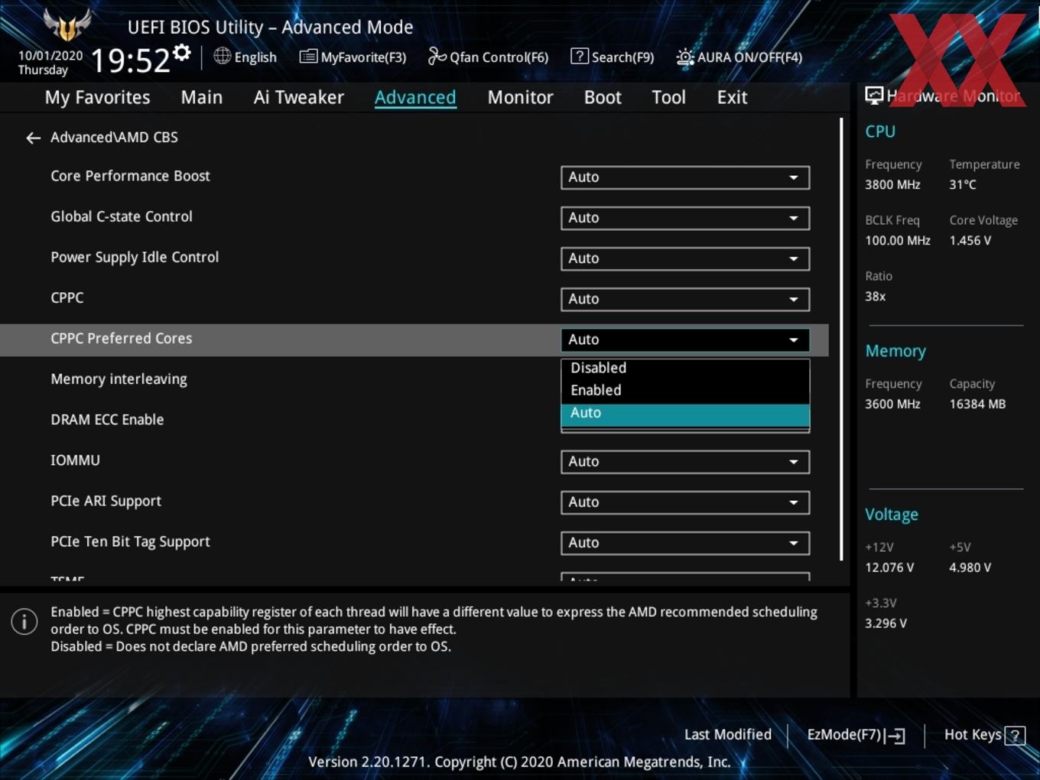Click the CPU temperature 31°C value
Image resolution: width=1040 pixels, height=780 pixels.
(x=963, y=184)
